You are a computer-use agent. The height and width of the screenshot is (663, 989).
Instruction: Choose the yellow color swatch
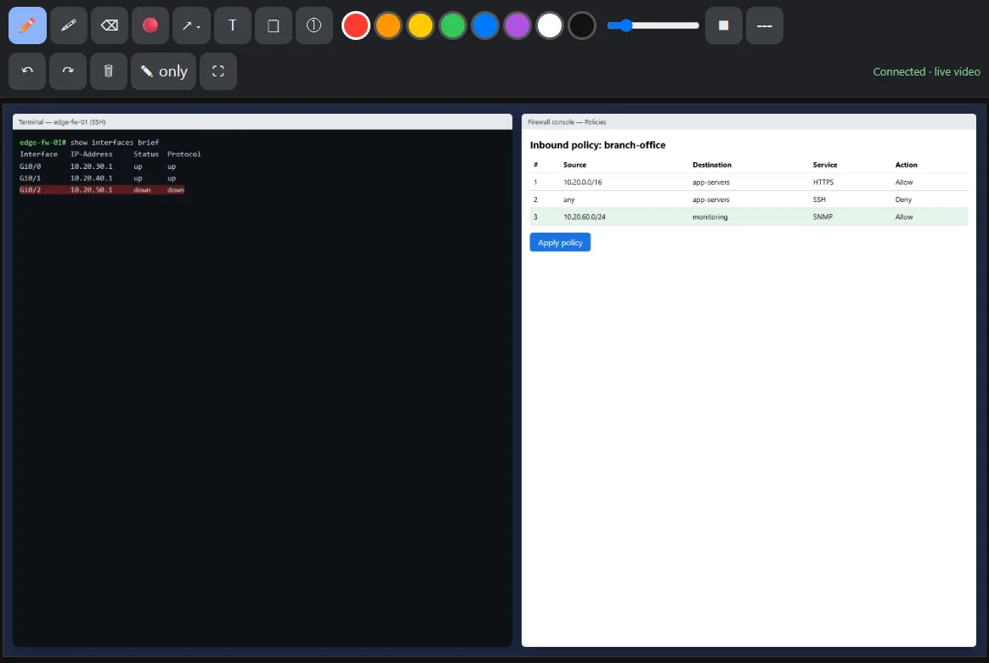pos(420,25)
